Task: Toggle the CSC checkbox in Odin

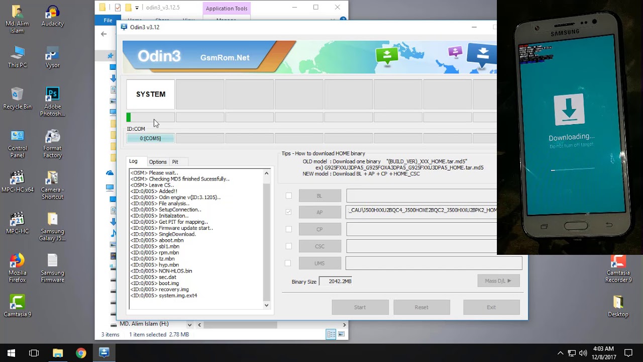Action: point(288,246)
